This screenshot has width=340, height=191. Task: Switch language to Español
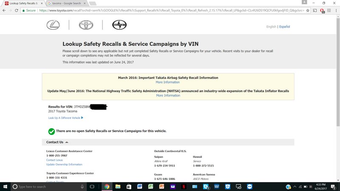[x=284, y=27]
